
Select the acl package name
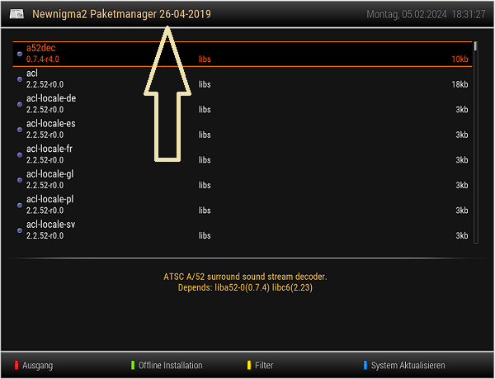coord(32,73)
